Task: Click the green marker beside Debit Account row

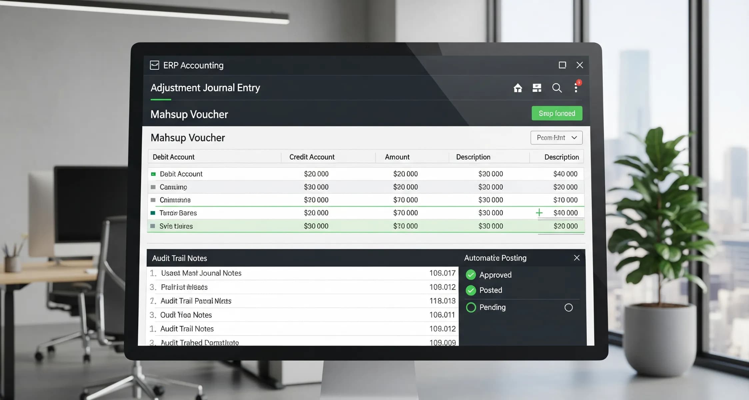Action: (153, 174)
